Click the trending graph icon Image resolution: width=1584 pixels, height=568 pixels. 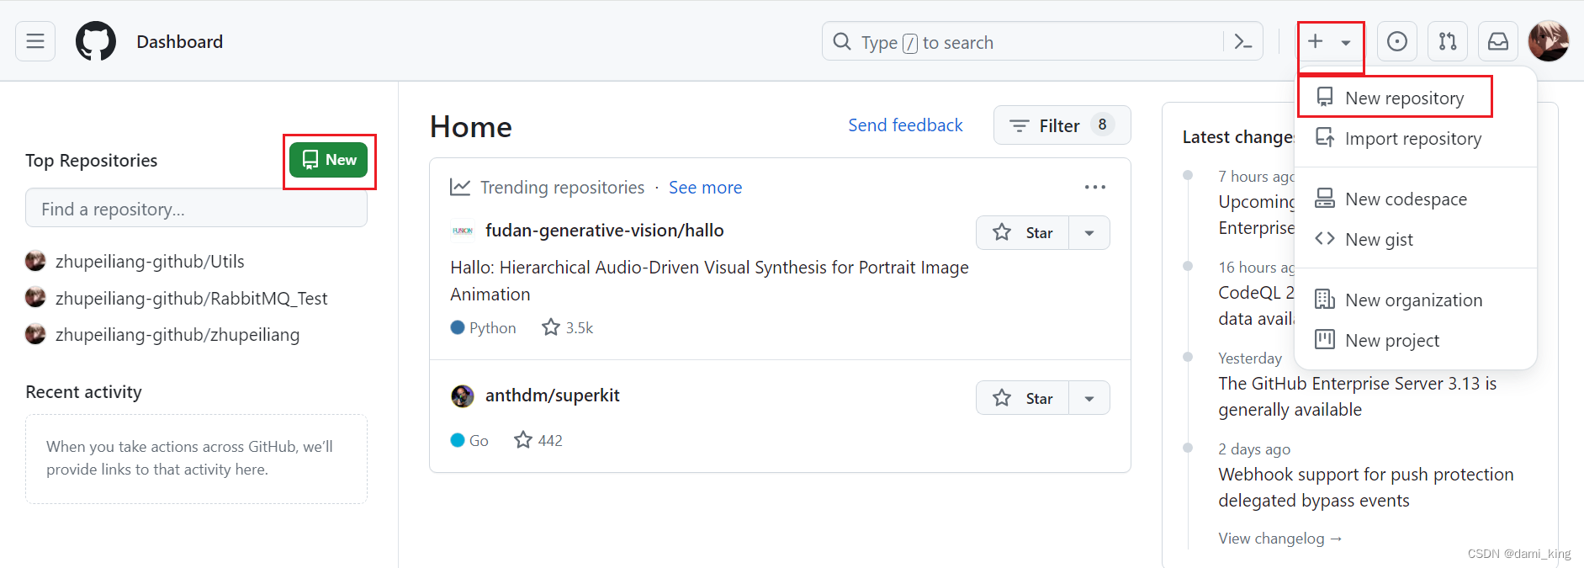tap(460, 187)
